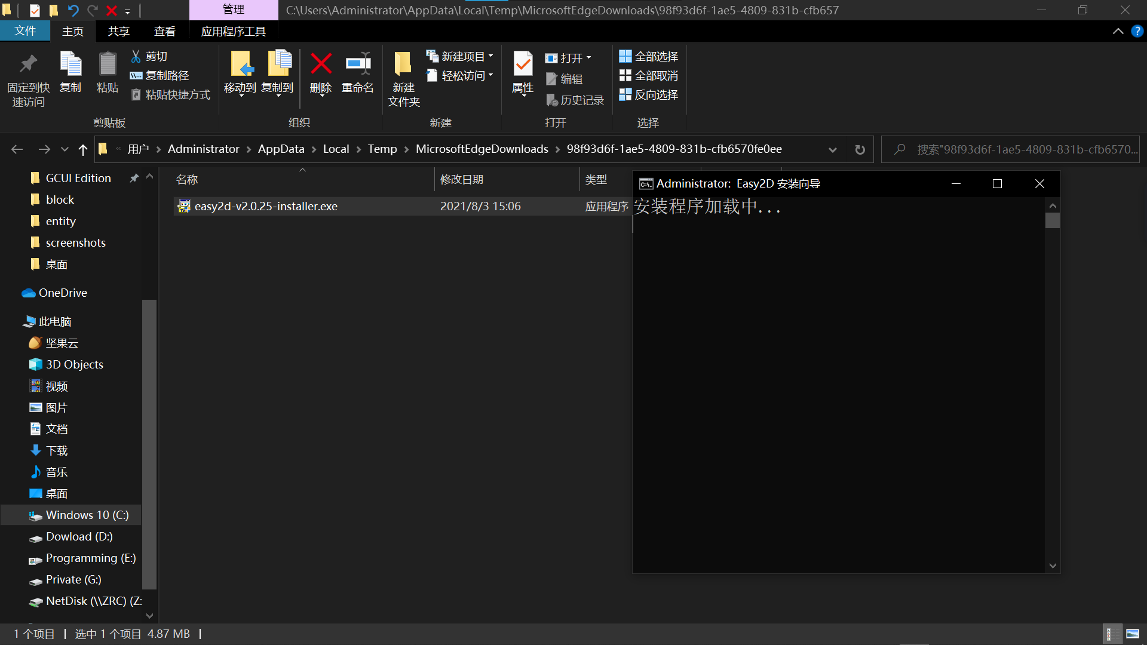Click Select none (全部取消)
The image size is (1147, 645).
tap(649, 75)
